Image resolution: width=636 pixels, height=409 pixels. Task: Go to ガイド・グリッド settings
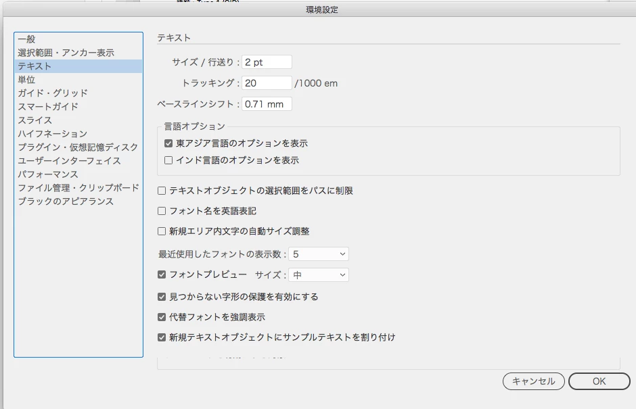click(x=78, y=93)
